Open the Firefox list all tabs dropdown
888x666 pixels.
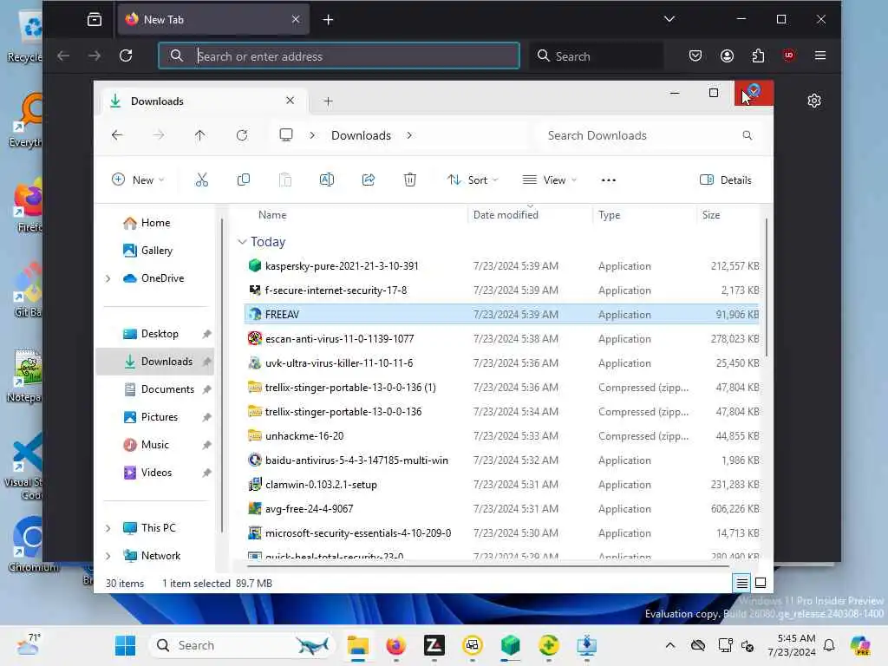(669, 19)
